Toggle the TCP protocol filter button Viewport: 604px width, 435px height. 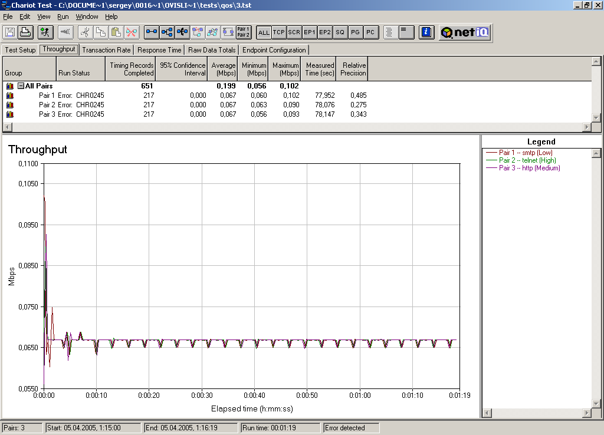pos(279,32)
